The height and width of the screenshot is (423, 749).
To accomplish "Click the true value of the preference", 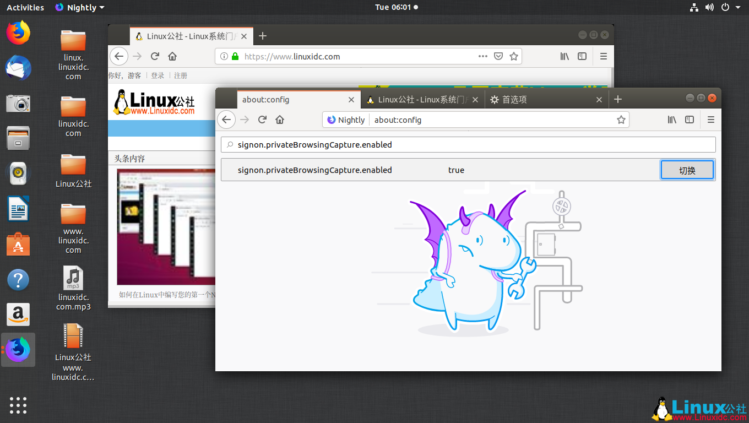I will click(456, 170).
